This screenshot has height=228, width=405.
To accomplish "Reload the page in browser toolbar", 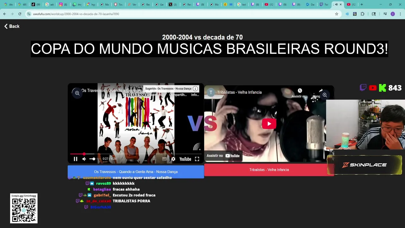I will (x=20, y=14).
